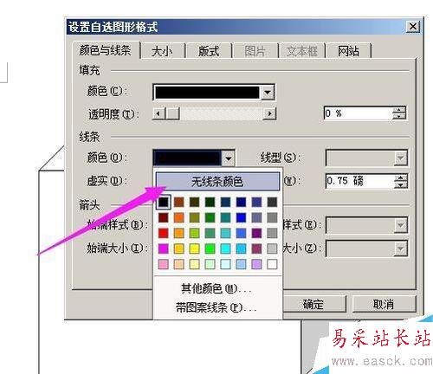This screenshot has width=433, height=374.
Task: Pick the turquoise cyan swatch in fourth row
Action: click(225, 248)
